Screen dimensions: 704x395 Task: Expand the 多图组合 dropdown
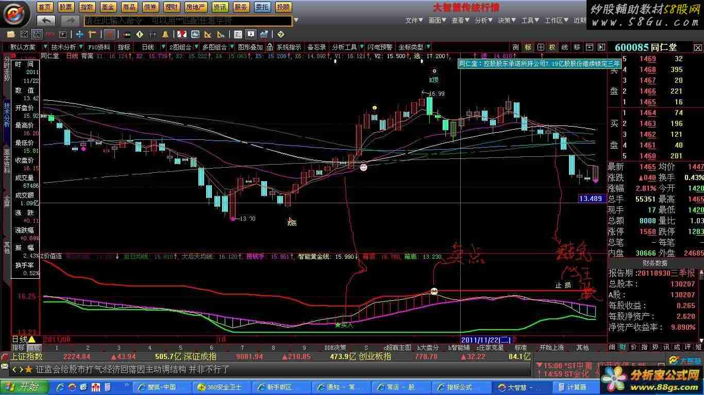(x=232, y=47)
